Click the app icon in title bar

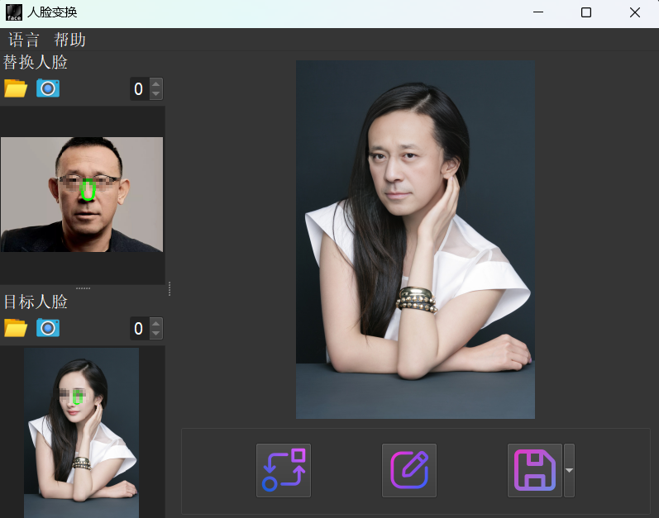[x=14, y=12]
